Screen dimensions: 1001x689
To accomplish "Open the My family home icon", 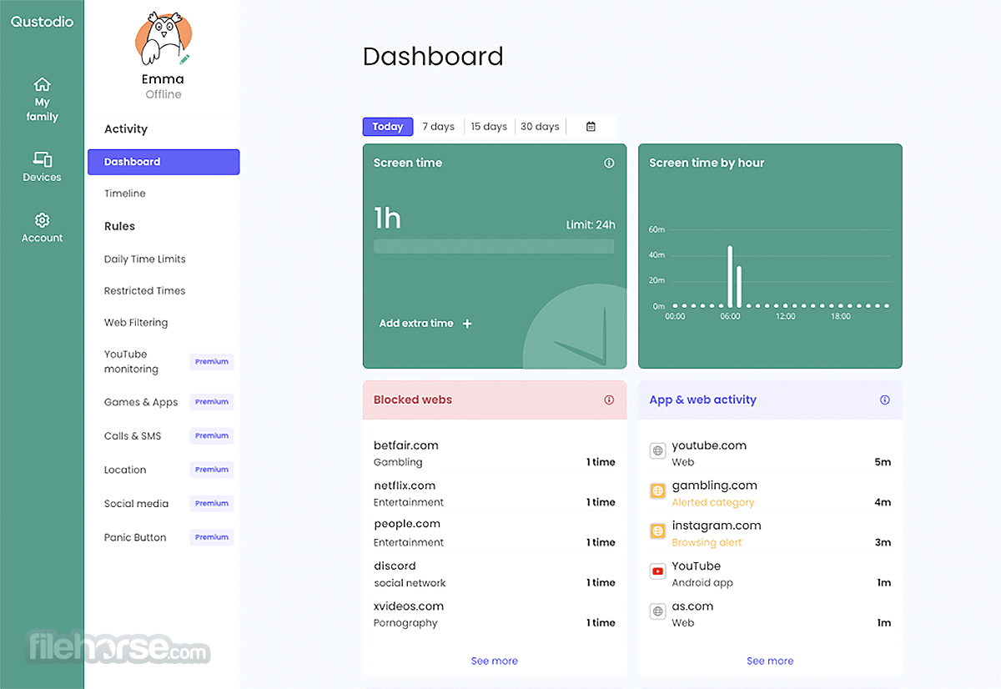I will 42,84.
